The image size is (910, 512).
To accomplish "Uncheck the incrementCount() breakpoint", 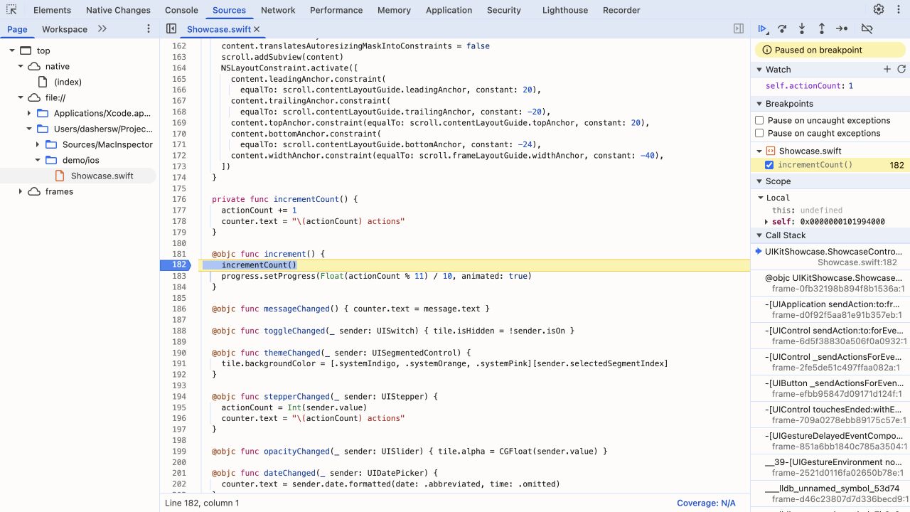I will (x=769, y=165).
